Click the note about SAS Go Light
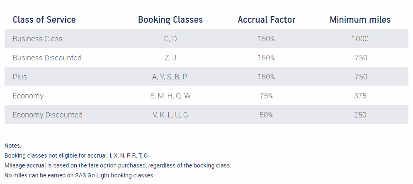 (x=80, y=175)
